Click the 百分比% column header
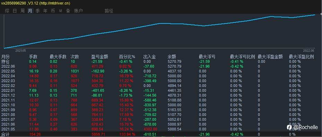This screenshot has height=137, width=322. [x=127, y=57]
